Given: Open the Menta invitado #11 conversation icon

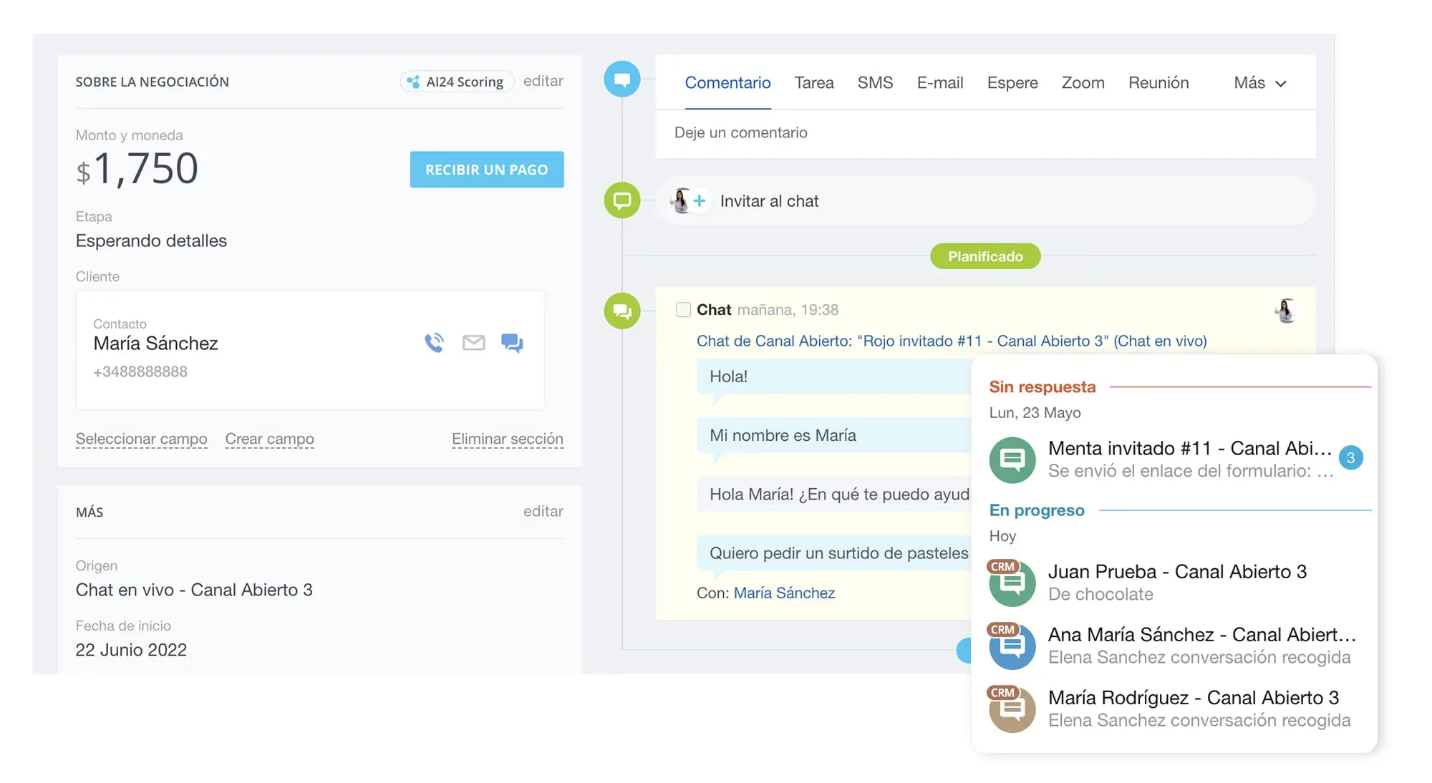Looking at the screenshot, I should (x=1012, y=459).
